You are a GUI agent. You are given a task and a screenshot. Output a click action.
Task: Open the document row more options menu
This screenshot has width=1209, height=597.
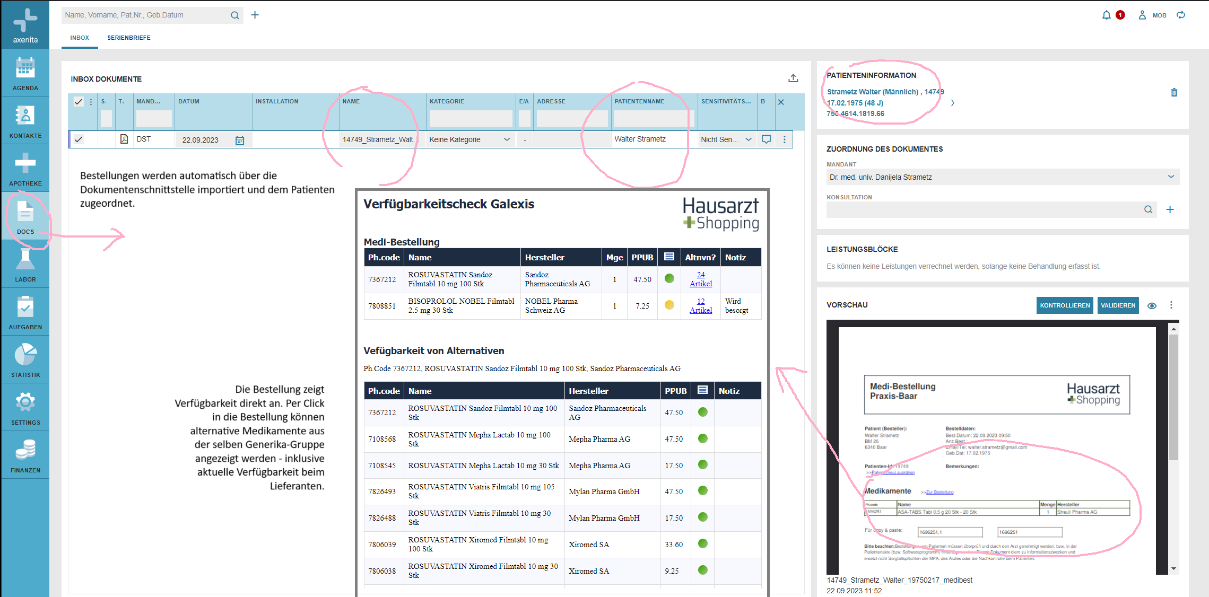tap(784, 139)
